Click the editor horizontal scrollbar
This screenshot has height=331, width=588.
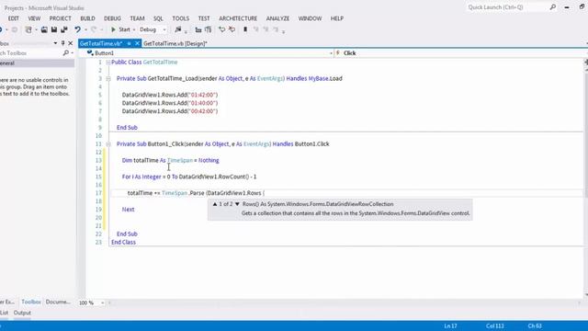[345, 302]
